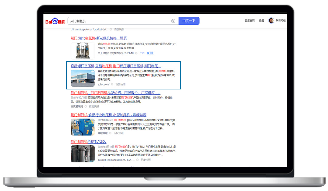This screenshot has width=328, height=191.
Task: Click the search input containing 荆门制氮机
Action: (118, 21)
